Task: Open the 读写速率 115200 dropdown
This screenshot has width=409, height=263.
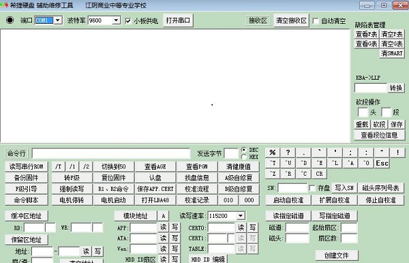Action: click(x=241, y=216)
